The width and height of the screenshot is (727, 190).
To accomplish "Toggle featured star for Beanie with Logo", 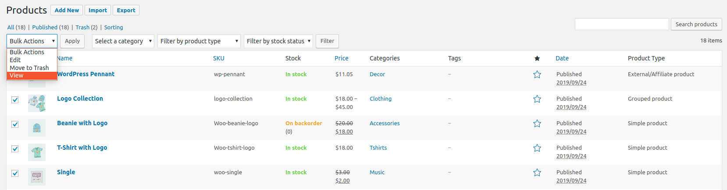I will pyautogui.click(x=537, y=123).
